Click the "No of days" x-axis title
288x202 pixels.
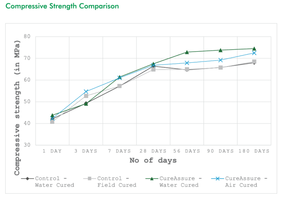pos(153,160)
